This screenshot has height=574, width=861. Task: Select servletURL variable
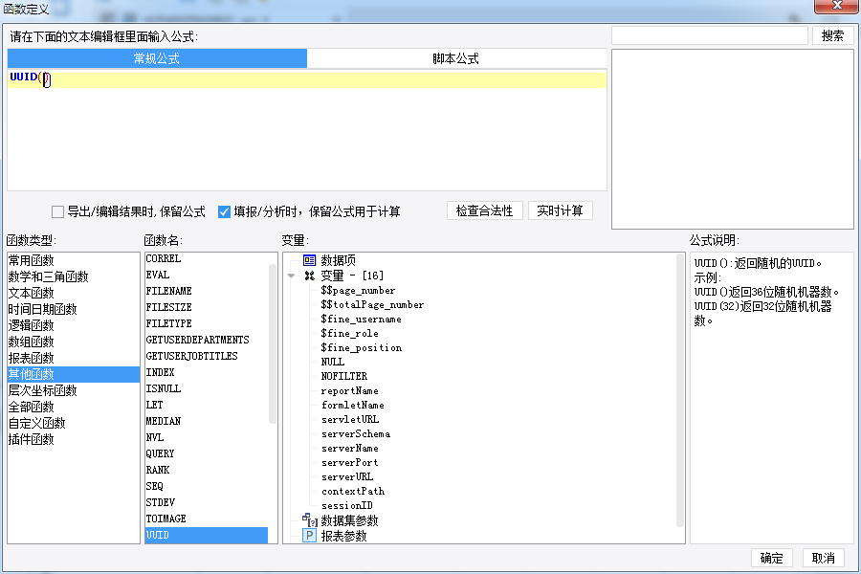coord(350,419)
